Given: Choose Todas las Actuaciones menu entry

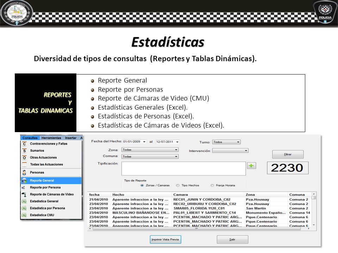Looking at the screenshot, I should [51, 164].
